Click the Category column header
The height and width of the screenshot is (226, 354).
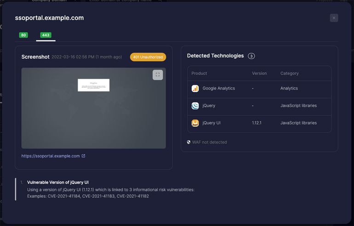point(289,73)
